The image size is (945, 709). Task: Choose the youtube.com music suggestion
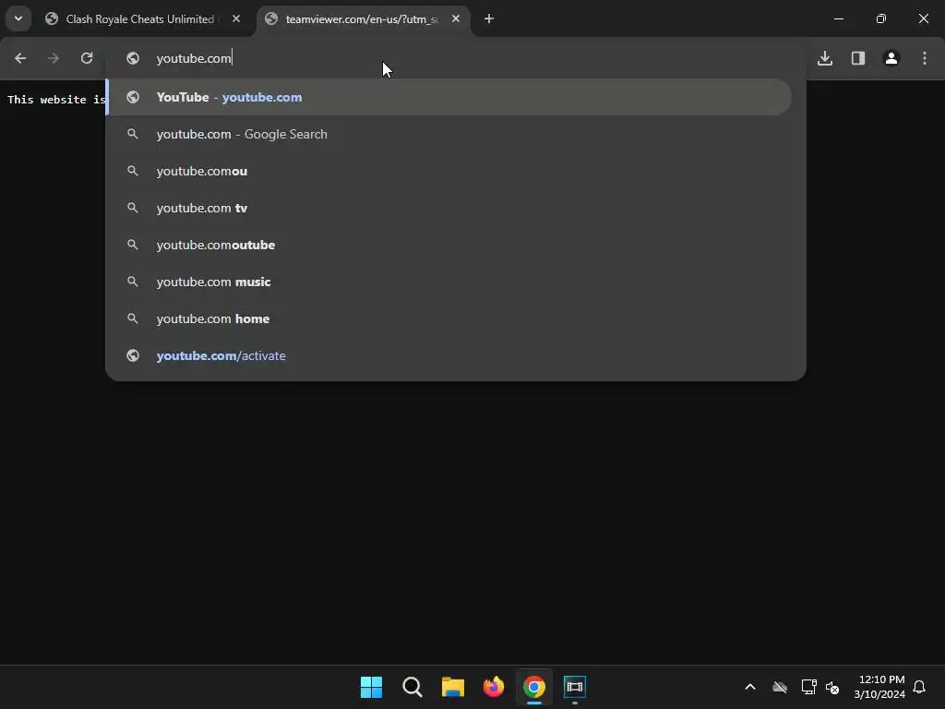click(x=449, y=282)
